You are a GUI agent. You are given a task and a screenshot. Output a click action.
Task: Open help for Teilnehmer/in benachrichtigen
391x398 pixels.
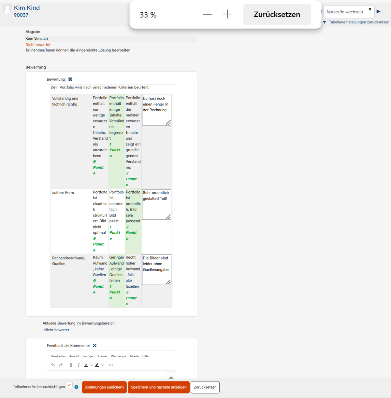click(76, 387)
